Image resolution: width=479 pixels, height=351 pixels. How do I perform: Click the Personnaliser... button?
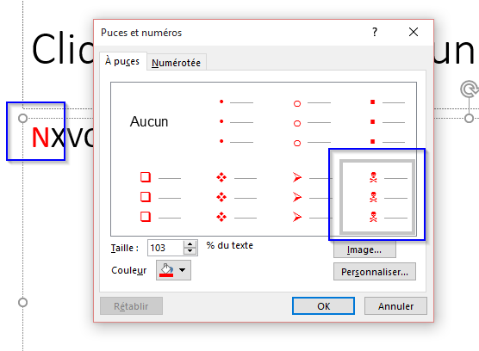tap(375, 271)
